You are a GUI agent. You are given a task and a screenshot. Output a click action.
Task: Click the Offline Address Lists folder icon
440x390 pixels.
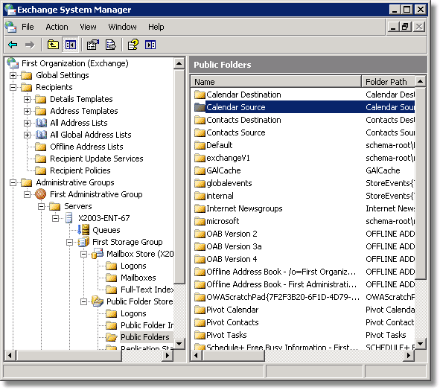[x=41, y=147]
